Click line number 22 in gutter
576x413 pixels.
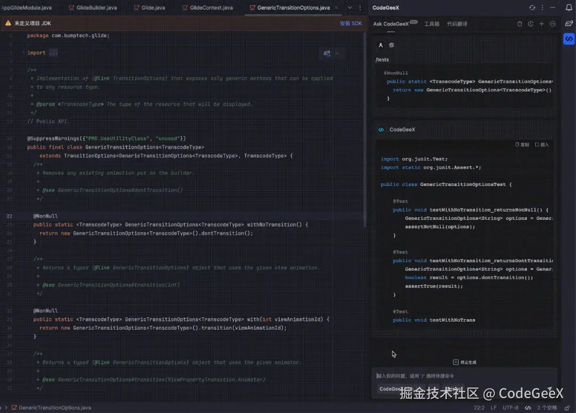[x=9, y=216]
